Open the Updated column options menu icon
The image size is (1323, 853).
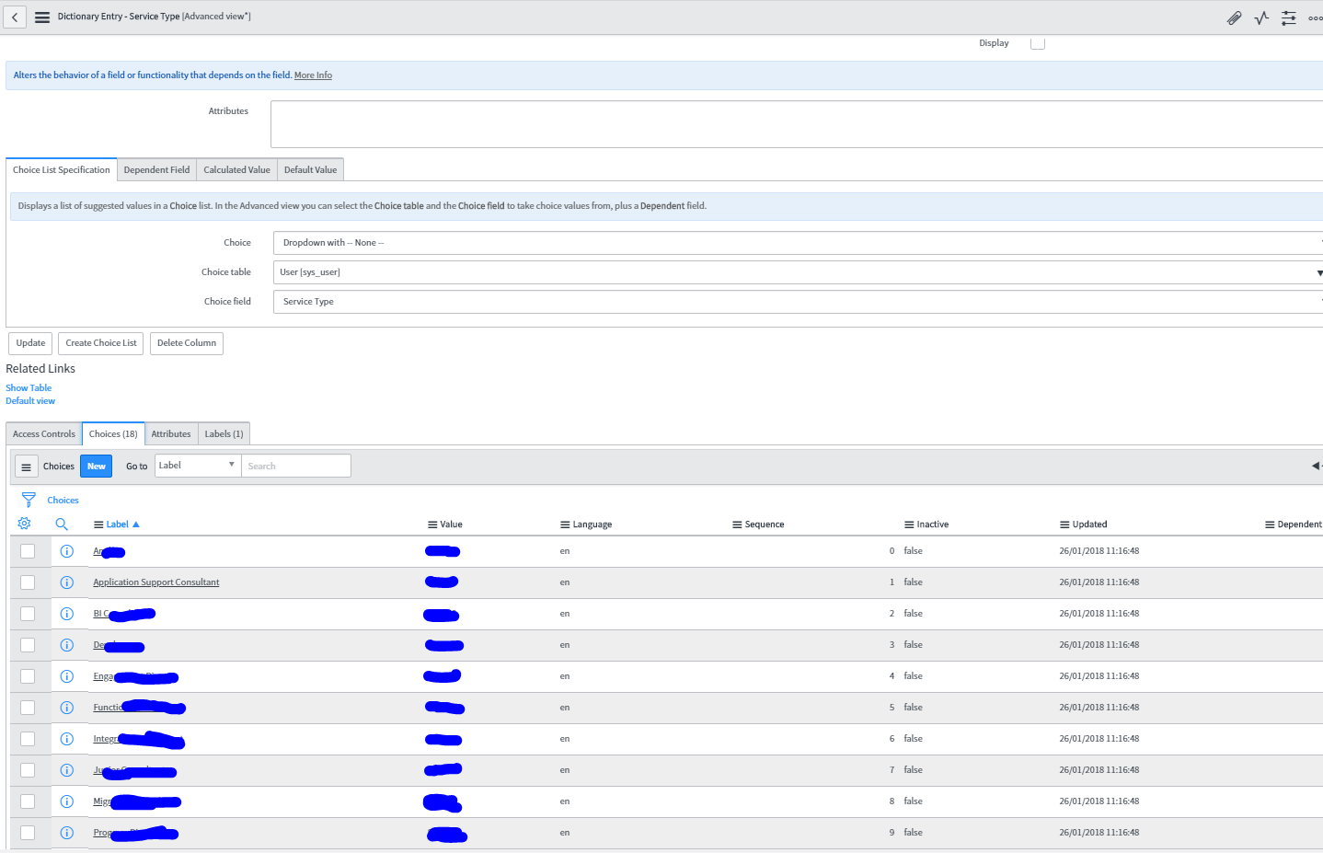coord(1064,524)
